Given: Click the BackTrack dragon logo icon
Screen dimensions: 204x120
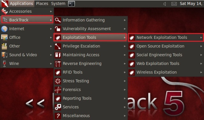Looking at the screenshot, I should (x=5, y=4).
